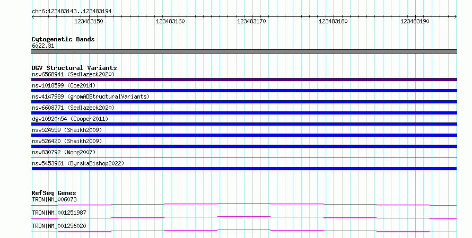
Task: Click ruler position 123483170
Action: point(252,21)
